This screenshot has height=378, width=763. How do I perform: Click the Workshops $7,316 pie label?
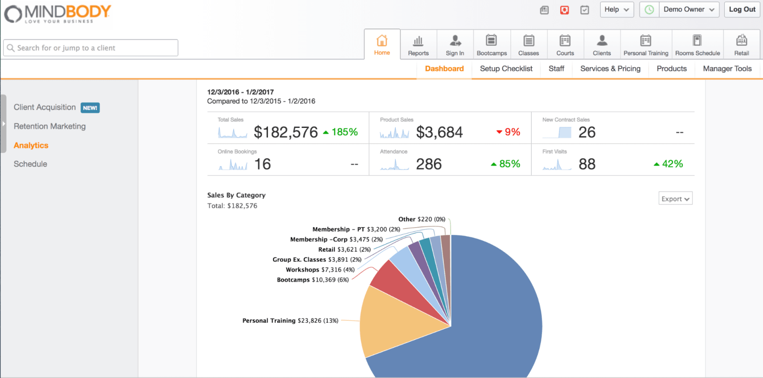point(320,270)
